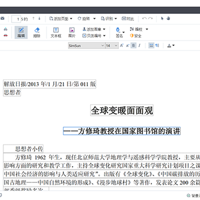
Task: Click the 安全 (Security) button
Action: (136, 36)
